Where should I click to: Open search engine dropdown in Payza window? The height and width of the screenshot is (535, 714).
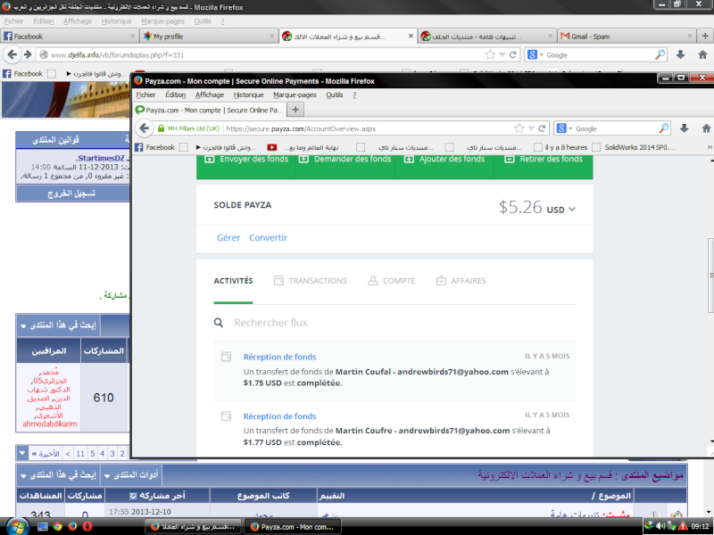click(x=570, y=129)
